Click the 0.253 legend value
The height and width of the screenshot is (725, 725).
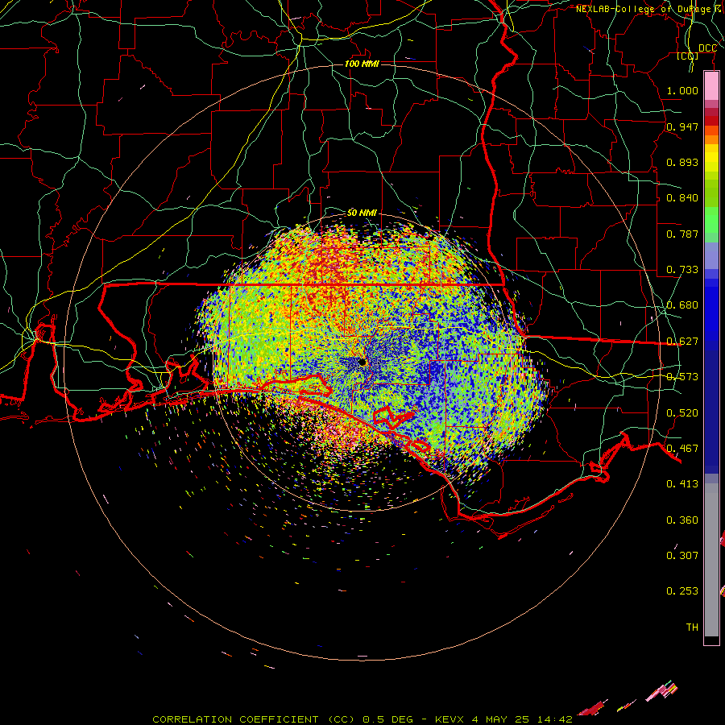pos(682,591)
